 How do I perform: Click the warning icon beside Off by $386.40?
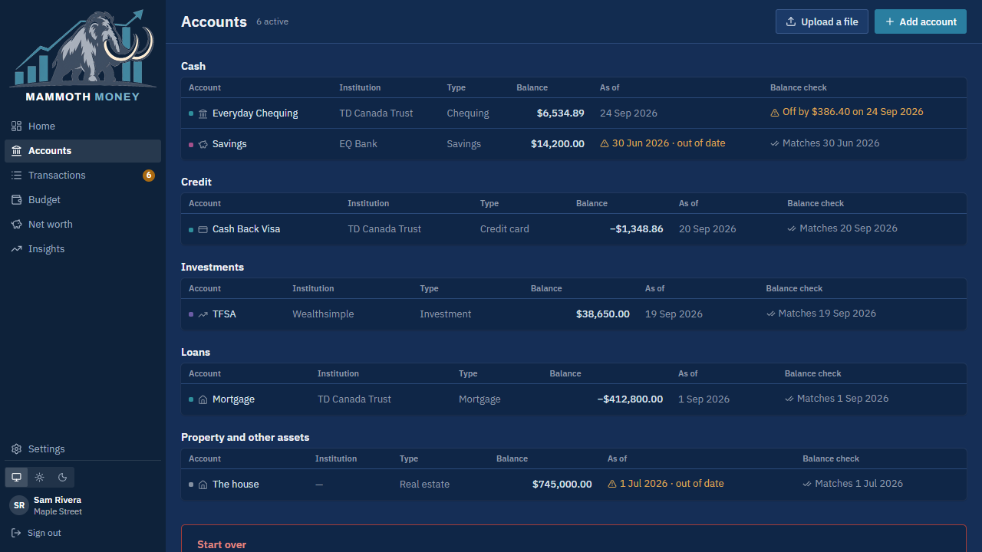(x=775, y=112)
